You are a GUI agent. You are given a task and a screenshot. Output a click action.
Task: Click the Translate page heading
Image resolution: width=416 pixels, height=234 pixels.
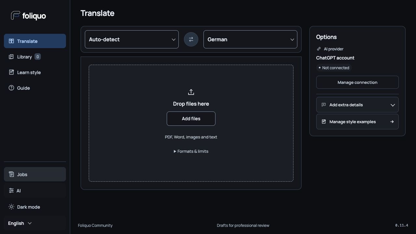pos(97,13)
